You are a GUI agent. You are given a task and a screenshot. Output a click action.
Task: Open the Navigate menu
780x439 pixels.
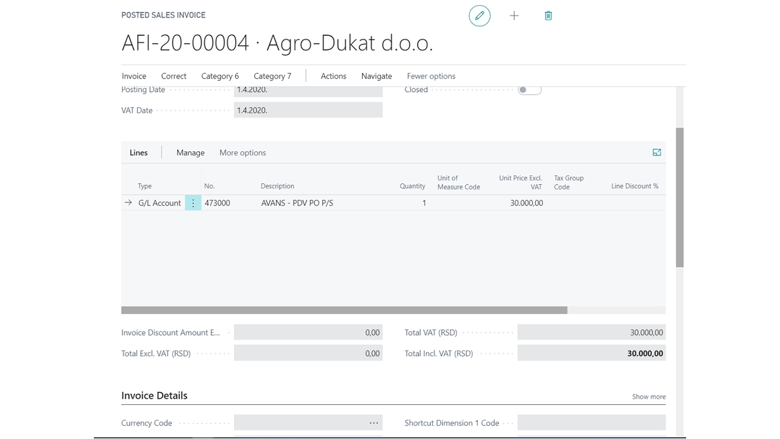(x=377, y=76)
